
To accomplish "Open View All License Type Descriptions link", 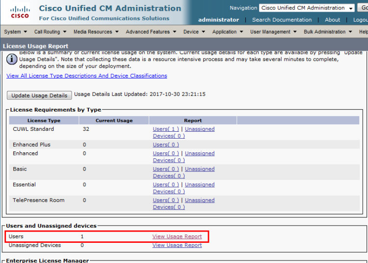I will 86,76.
